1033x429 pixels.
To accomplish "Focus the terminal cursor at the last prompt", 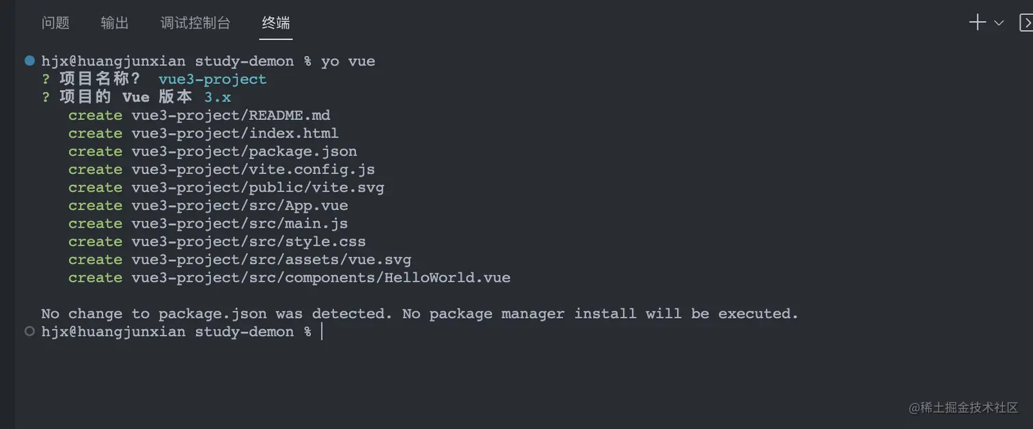I will (x=322, y=331).
